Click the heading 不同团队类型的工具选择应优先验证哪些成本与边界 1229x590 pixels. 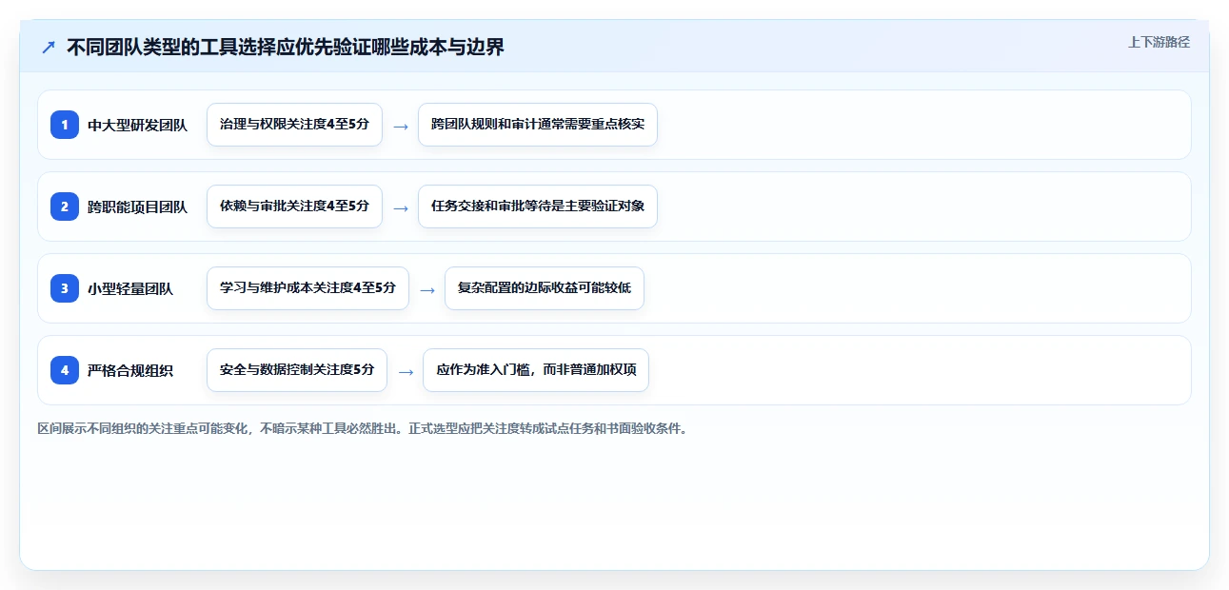tap(286, 47)
